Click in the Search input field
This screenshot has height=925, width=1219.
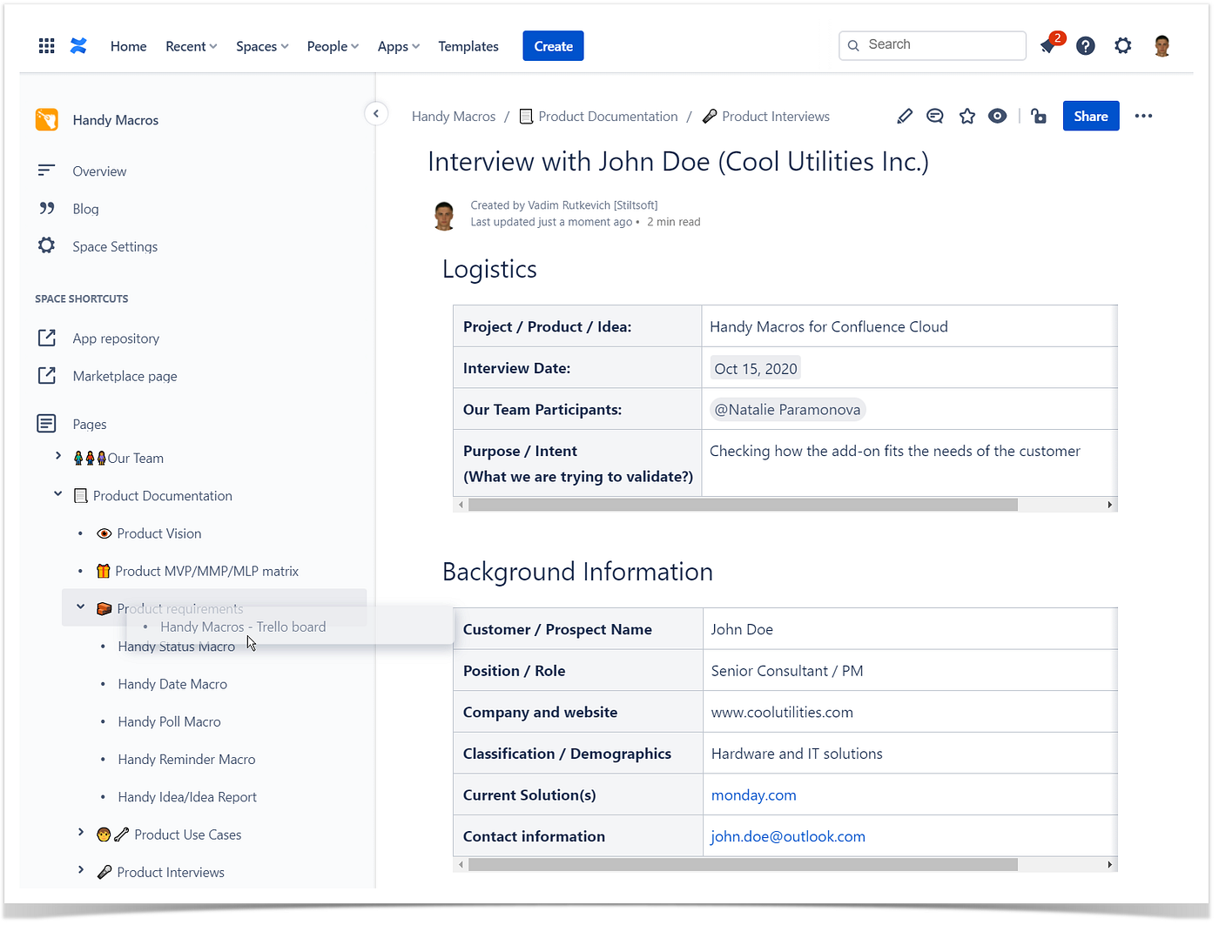pyautogui.click(x=933, y=45)
